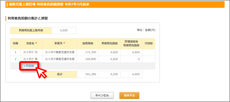Click row 1 行削除 cell
230x102 pixels.
click(x=149, y=52)
